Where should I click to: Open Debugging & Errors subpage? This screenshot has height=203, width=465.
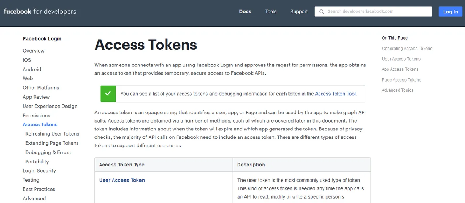[48, 153]
